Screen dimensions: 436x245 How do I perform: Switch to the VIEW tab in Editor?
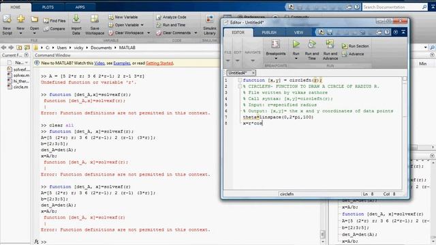298,33
